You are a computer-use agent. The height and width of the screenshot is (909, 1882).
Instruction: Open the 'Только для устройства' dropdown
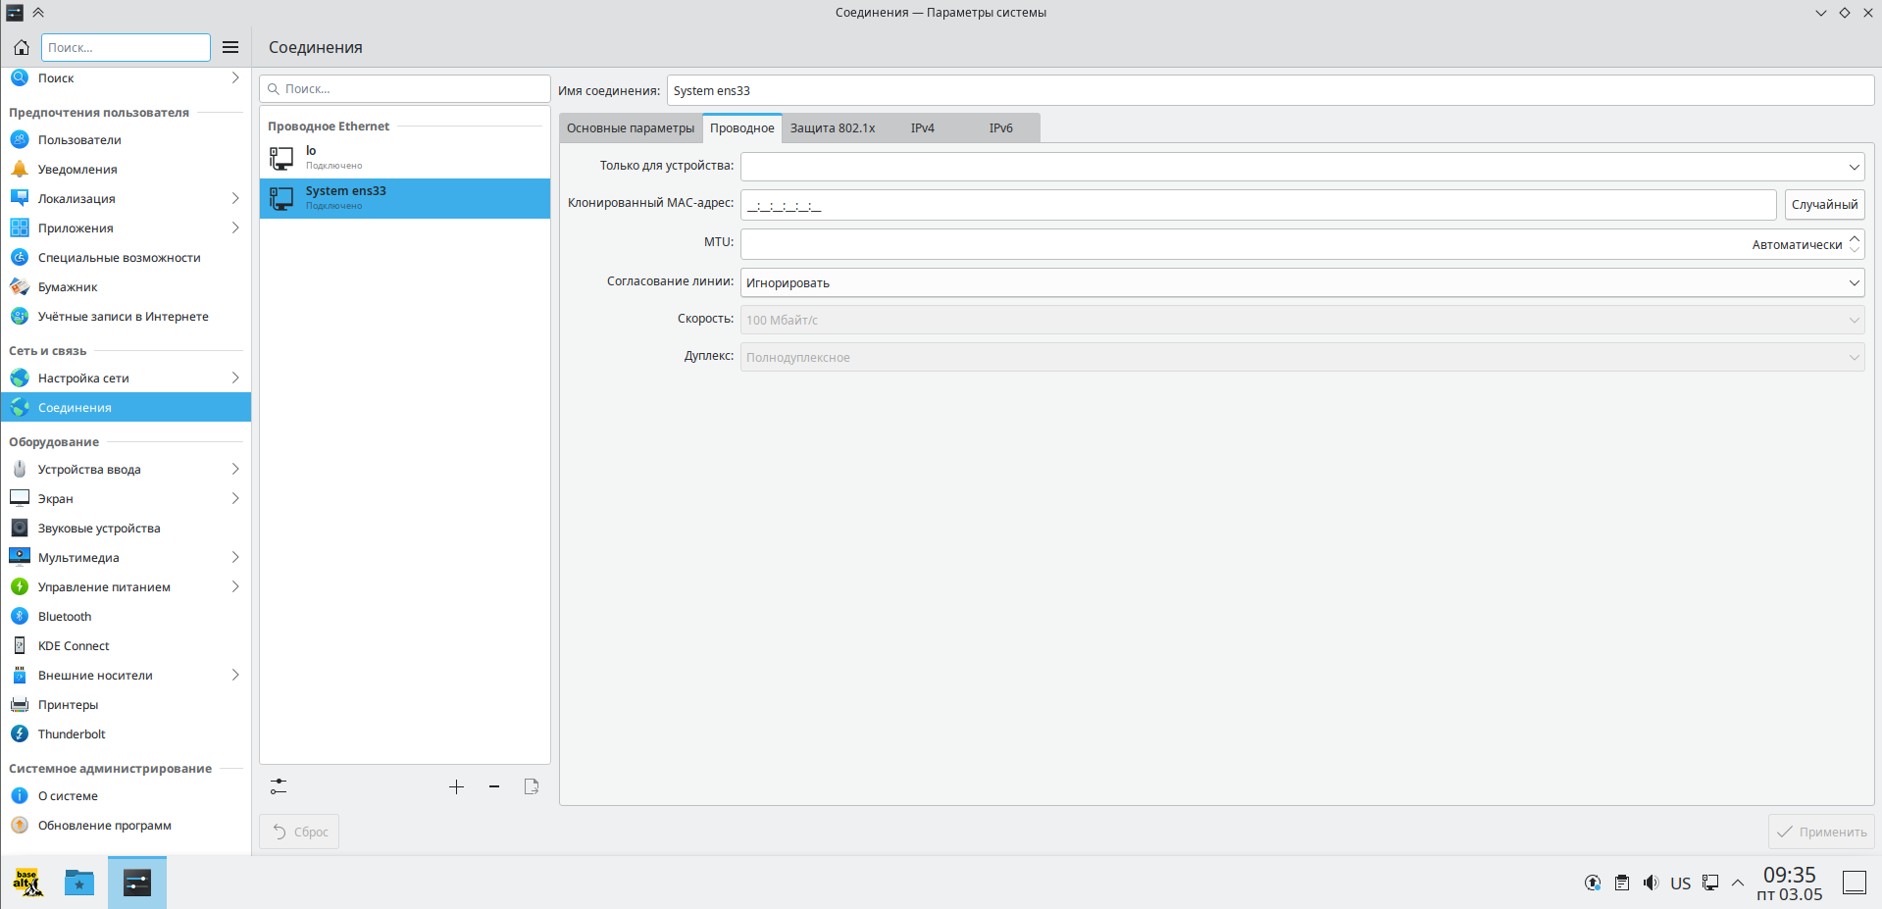[1302, 167]
